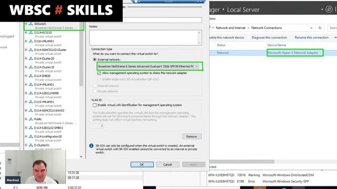Click the D114-Cluster20 switch icon
The image size is (337, 189).
point(31,58)
